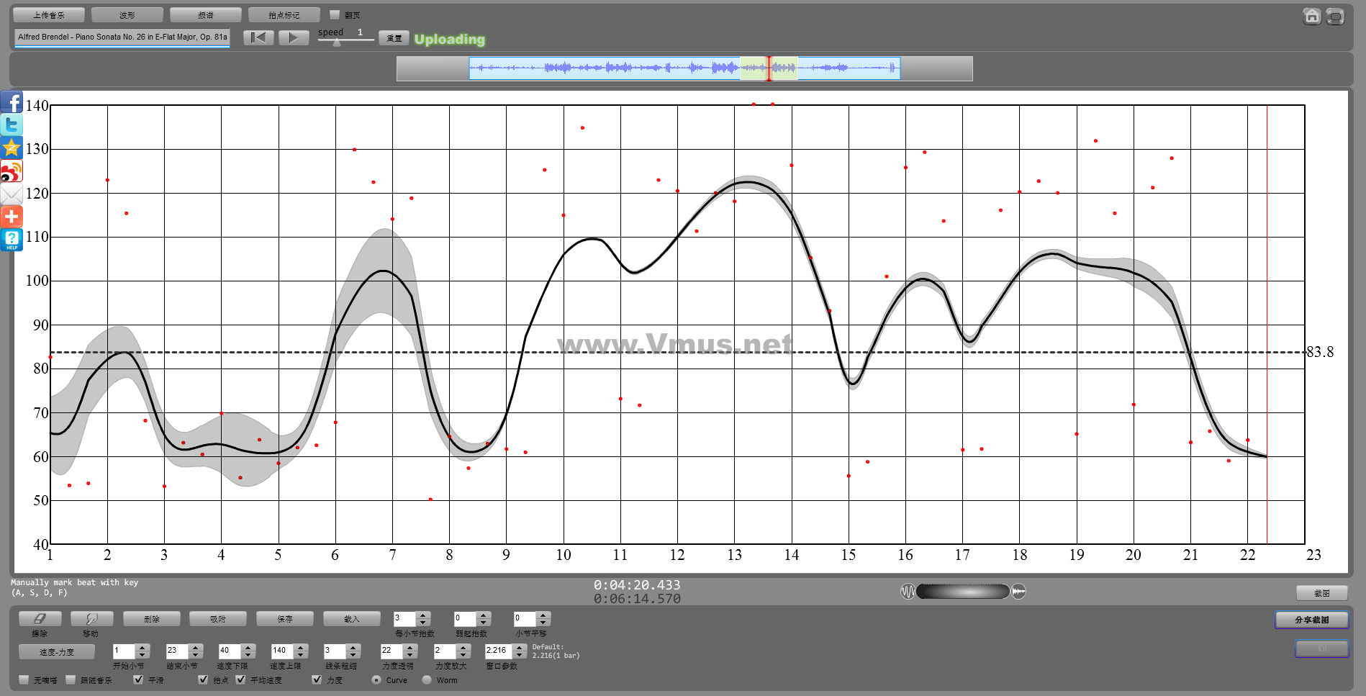Share to Twitter via sidebar icon

(x=12, y=125)
